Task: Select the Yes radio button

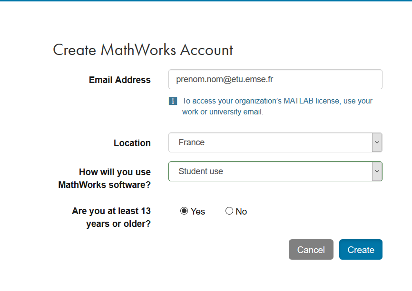Action: 184,211
